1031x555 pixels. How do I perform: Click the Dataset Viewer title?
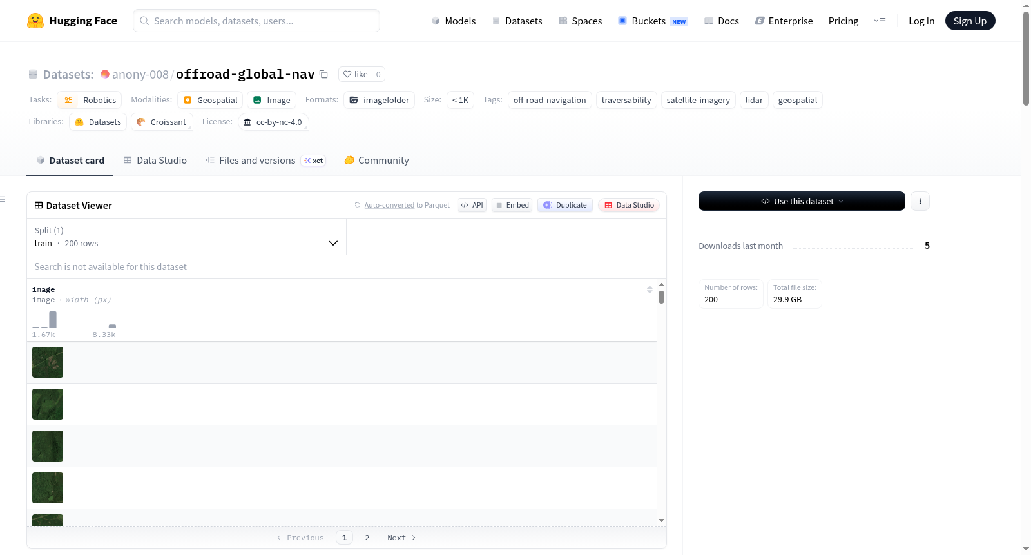point(79,205)
